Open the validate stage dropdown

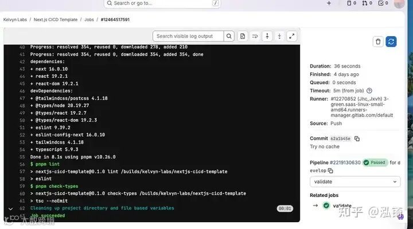355,181
